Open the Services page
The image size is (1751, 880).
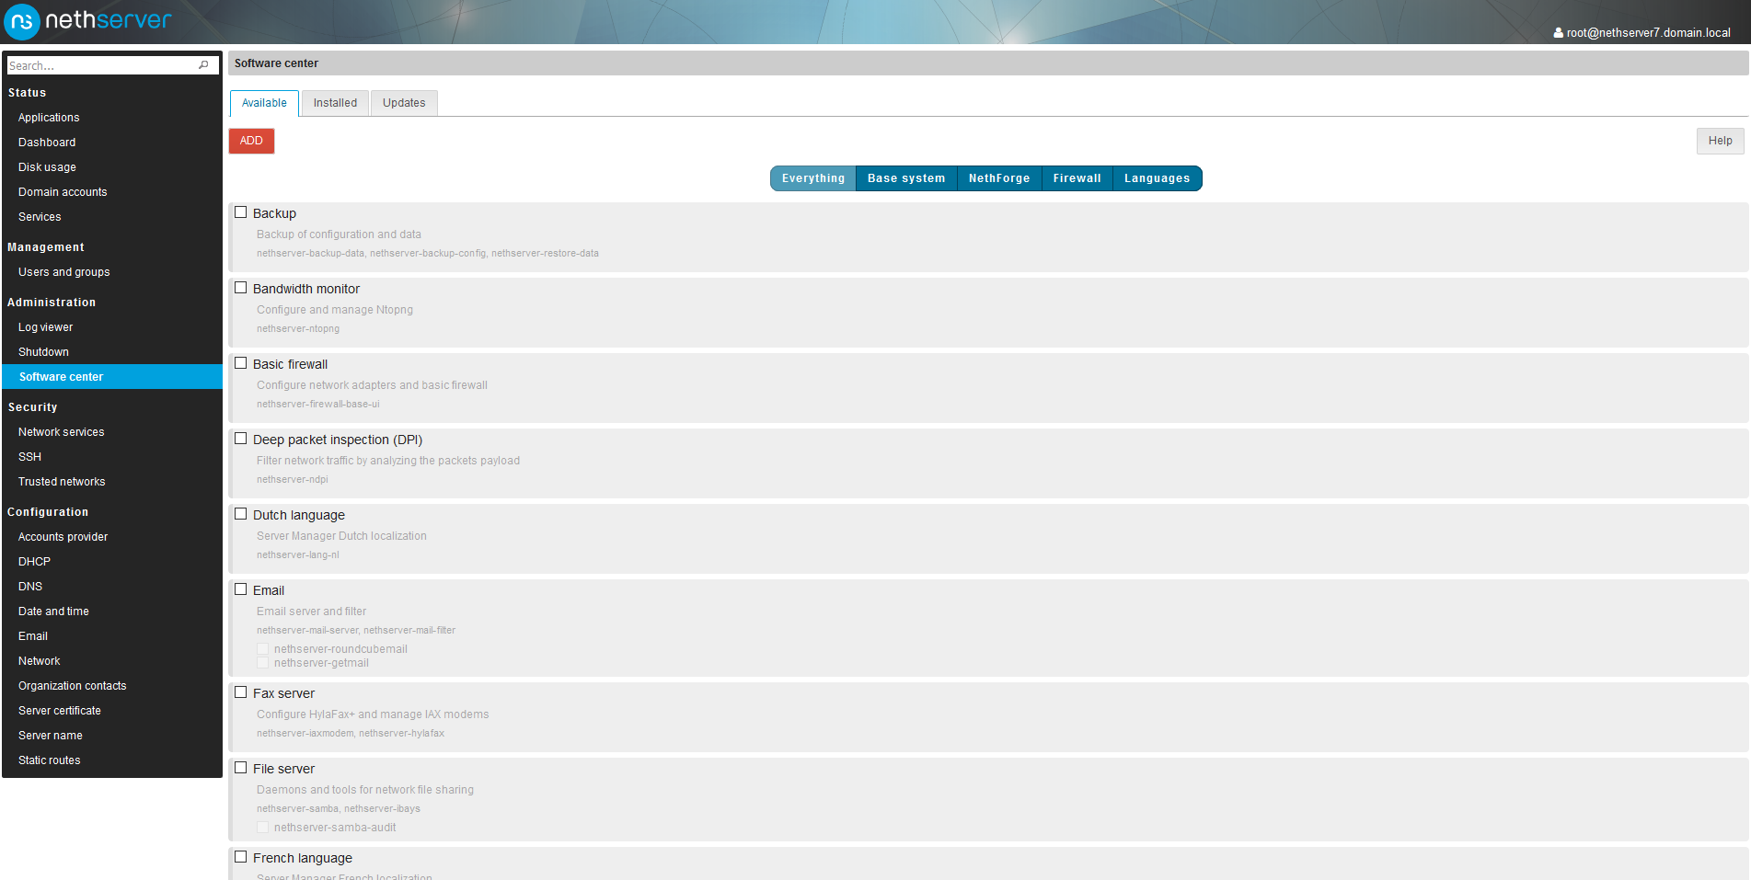tap(40, 217)
